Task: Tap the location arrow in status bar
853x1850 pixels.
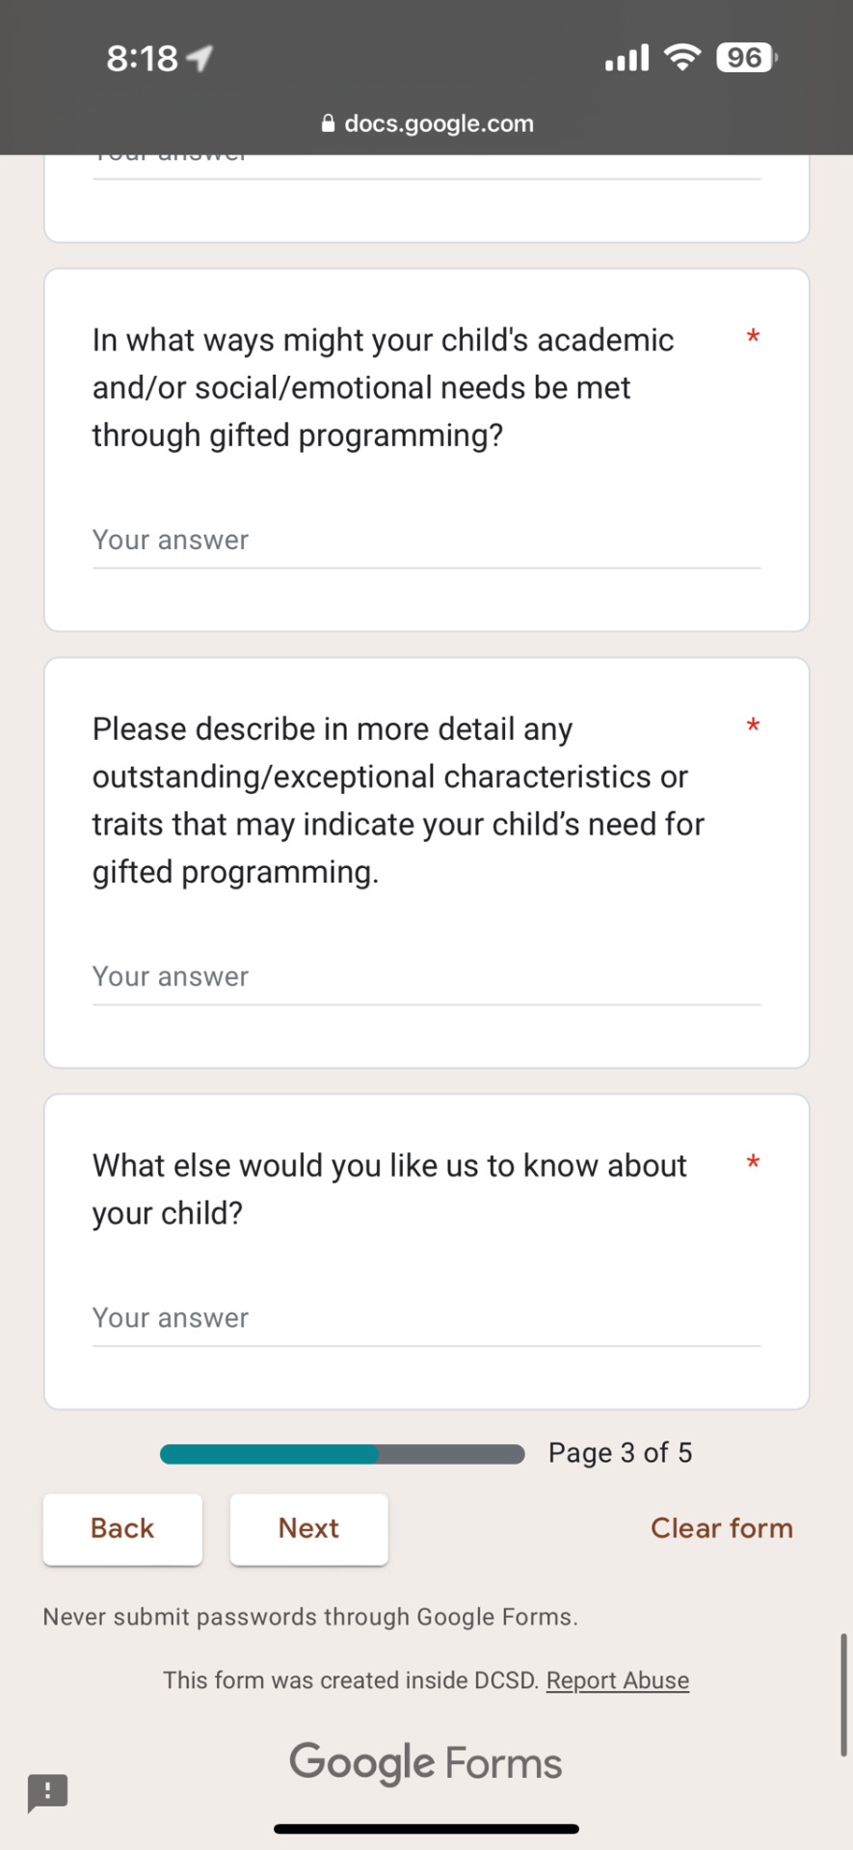Action: (x=200, y=59)
